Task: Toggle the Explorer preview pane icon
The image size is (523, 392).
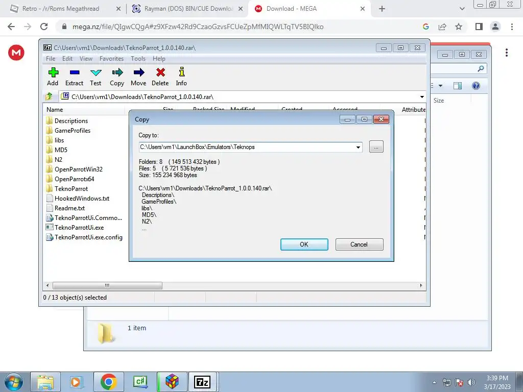Action: click(x=458, y=86)
